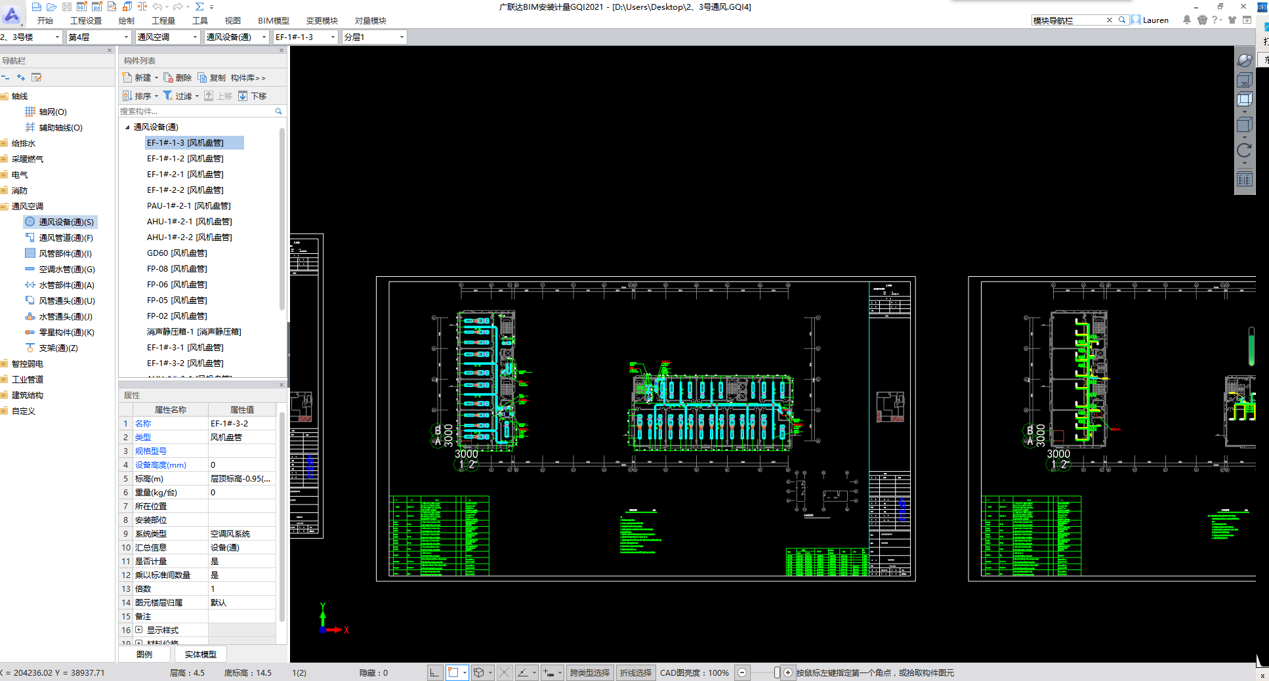Screen dimensions: 1269x681
Task: Click the 模块导航栏 search input field
Action: (1069, 20)
